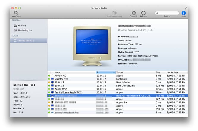Click the New Scan magnifier icon
Screen dimensions: 198x131
click(x=16, y=13)
